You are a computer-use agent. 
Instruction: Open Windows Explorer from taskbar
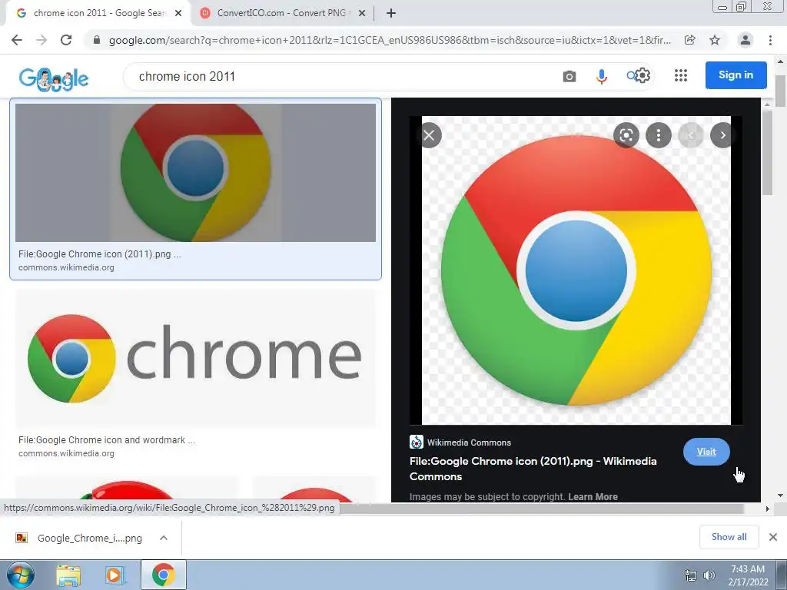pos(68,575)
